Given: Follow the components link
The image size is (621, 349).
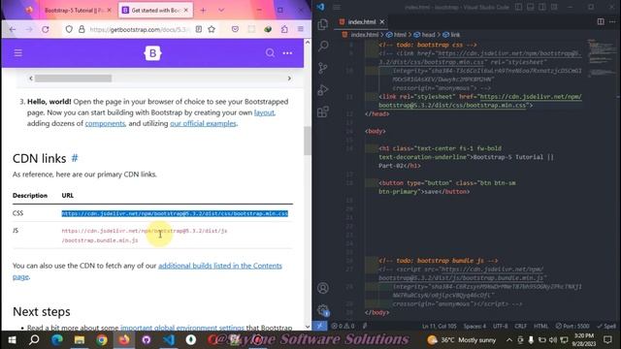Looking at the screenshot, I should (105, 123).
